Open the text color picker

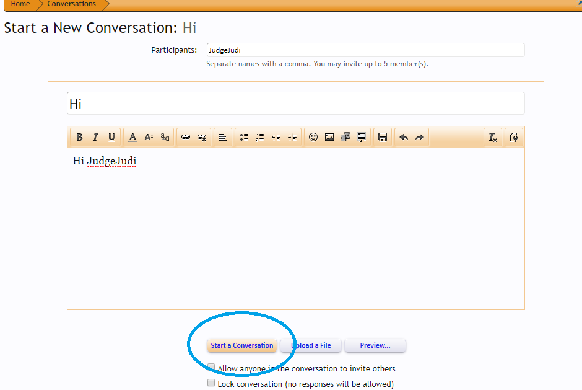click(x=132, y=137)
